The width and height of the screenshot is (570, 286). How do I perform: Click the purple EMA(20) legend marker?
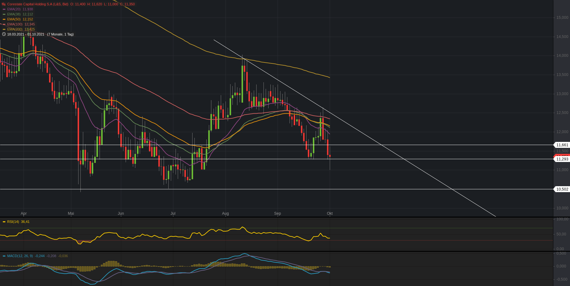point(4,9)
